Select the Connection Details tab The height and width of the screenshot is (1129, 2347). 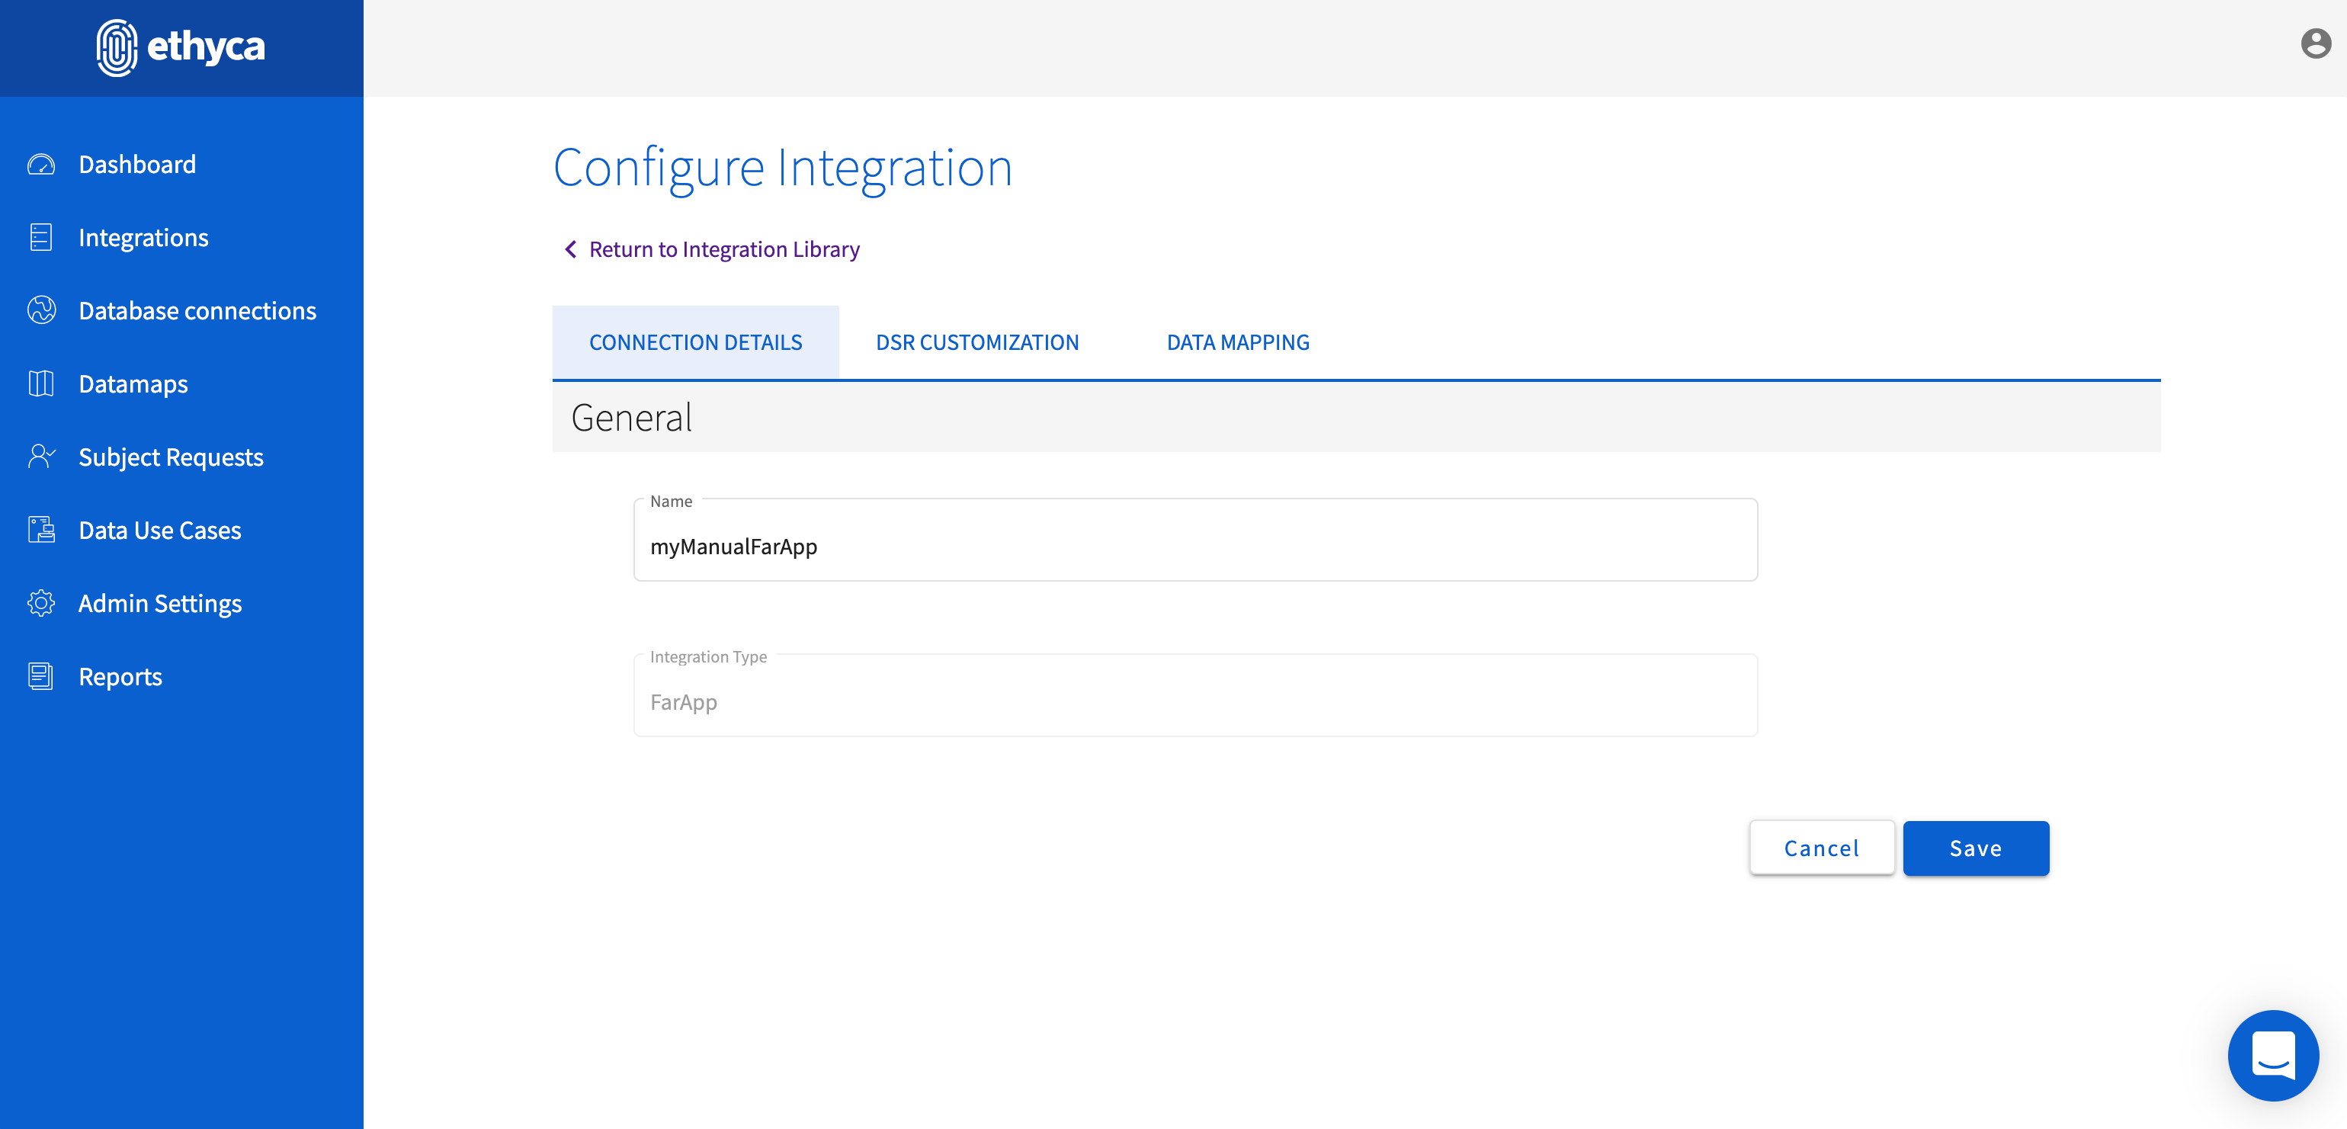click(695, 342)
